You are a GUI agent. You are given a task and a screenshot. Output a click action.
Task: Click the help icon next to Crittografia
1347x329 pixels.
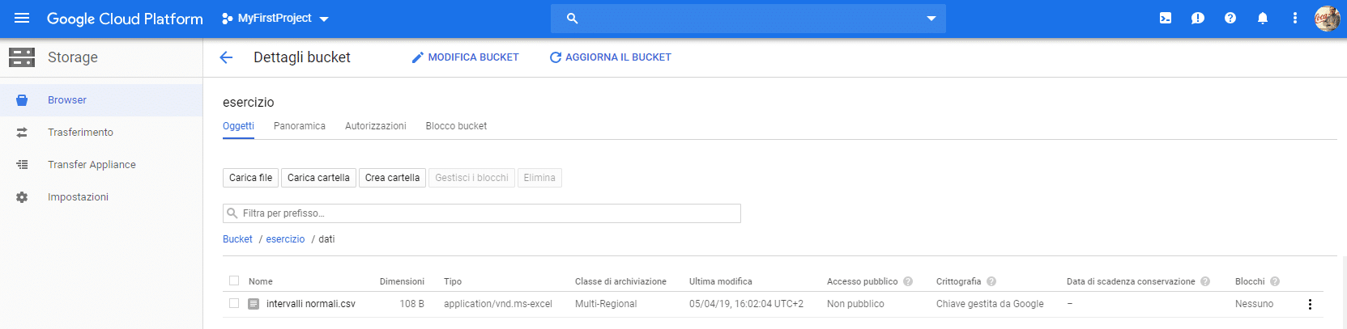pyautogui.click(x=991, y=281)
